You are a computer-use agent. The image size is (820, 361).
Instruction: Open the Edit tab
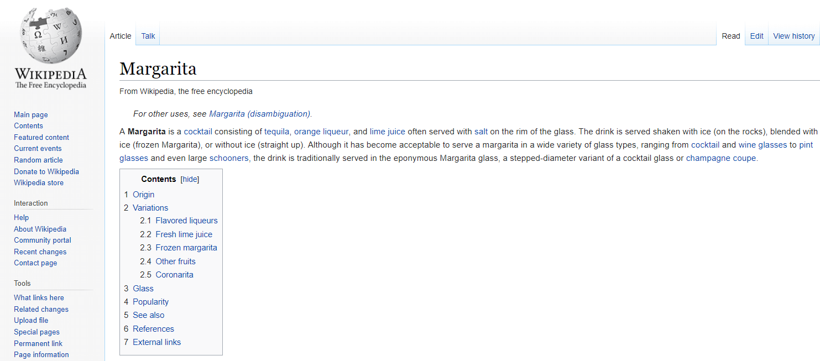click(x=756, y=36)
